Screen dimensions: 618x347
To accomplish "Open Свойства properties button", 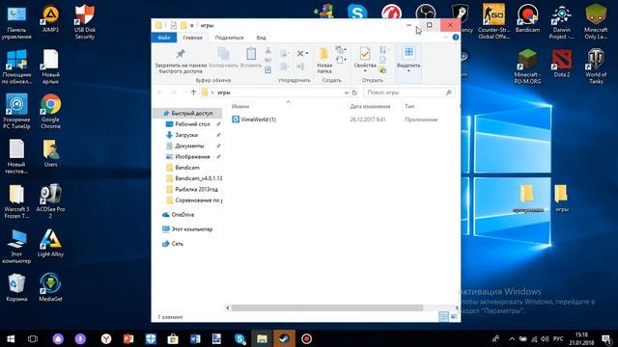I will pos(365,60).
